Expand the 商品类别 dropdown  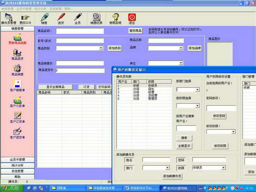tap(101, 48)
